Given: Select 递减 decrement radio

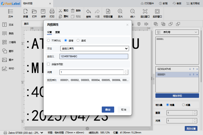Looking at the screenshot, I should coord(78,40).
